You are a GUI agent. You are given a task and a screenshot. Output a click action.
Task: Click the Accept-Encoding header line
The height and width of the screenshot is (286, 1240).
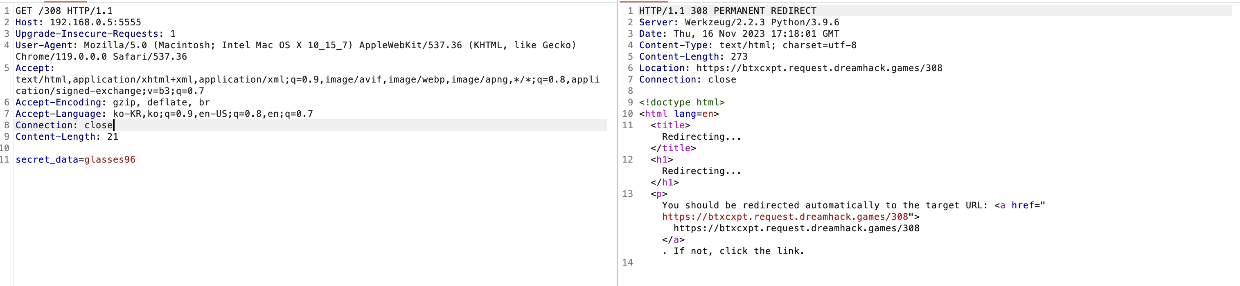pyautogui.click(x=113, y=103)
